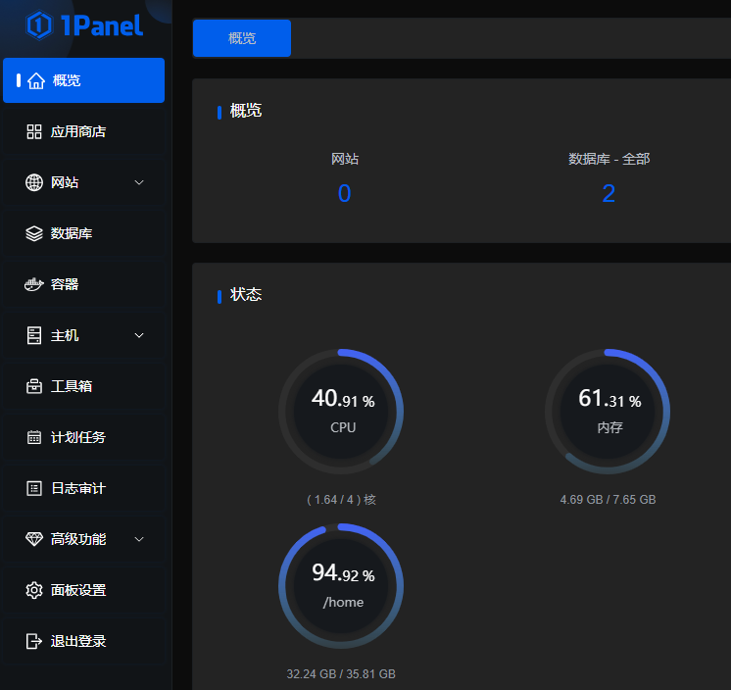Click the 网站 globe icon
This screenshot has height=690, width=731.
coord(34,182)
